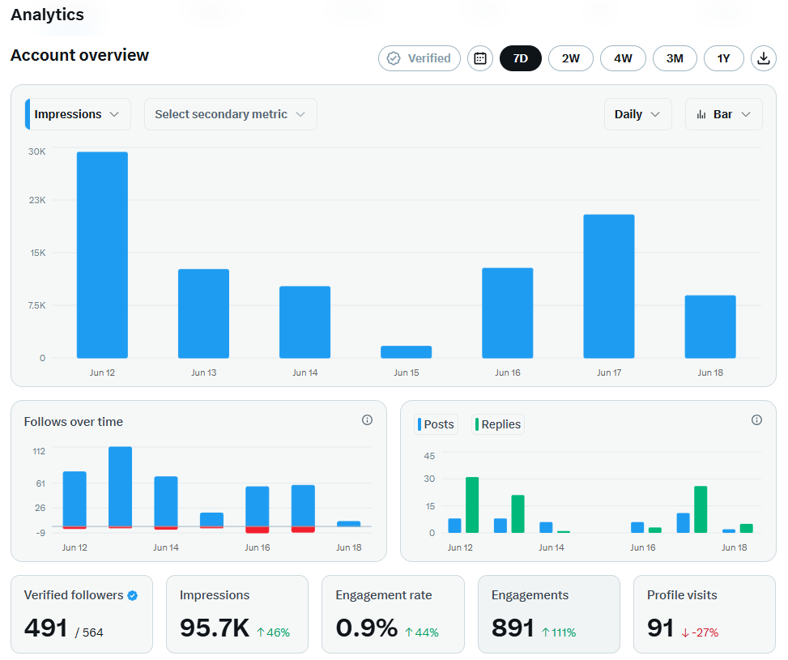Viewport: 788px width, 660px height.
Task: Click the Jun 12 green replies bar
Action: 472,505
